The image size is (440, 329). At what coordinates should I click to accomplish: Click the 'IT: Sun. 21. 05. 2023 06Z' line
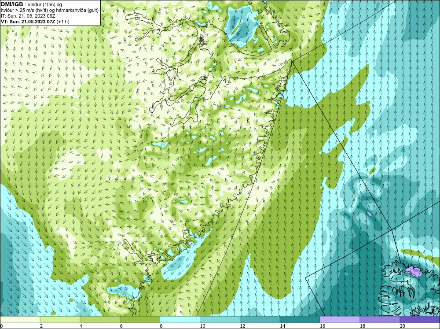[28, 16]
